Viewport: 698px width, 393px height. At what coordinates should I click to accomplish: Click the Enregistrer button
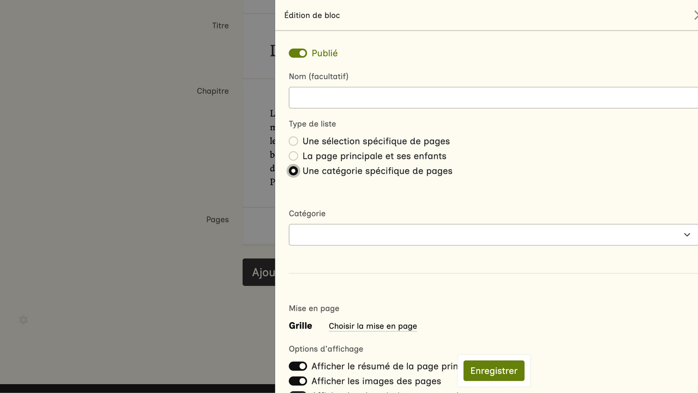494,371
